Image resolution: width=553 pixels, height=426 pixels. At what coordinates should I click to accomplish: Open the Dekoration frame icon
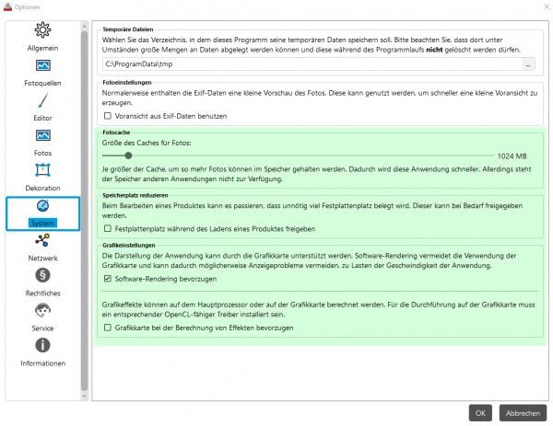(42, 170)
